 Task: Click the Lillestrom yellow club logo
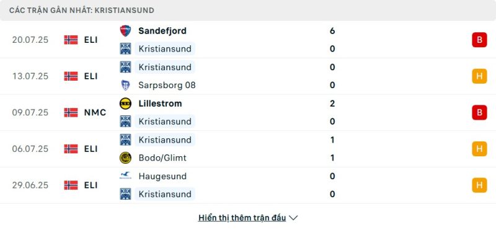(x=125, y=104)
